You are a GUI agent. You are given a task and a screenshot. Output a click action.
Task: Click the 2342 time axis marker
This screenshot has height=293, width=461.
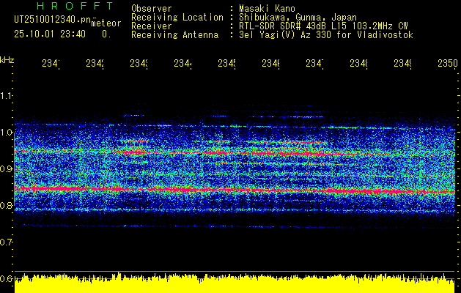(95, 64)
